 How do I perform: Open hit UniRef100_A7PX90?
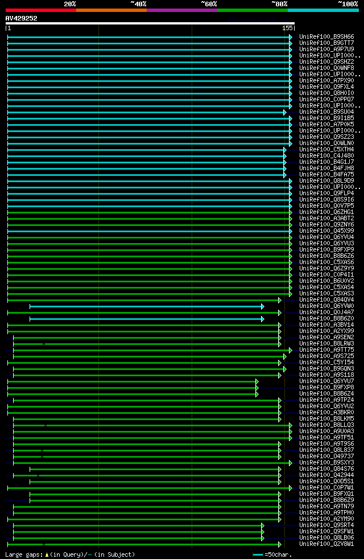click(x=326, y=81)
